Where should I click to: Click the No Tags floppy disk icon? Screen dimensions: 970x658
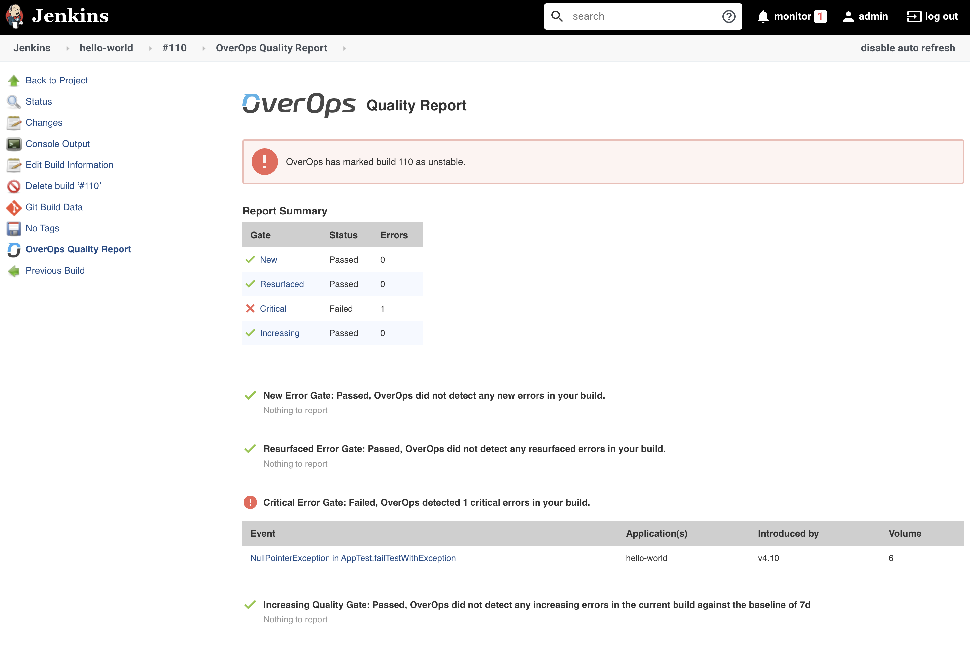click(x=13, y=229)
